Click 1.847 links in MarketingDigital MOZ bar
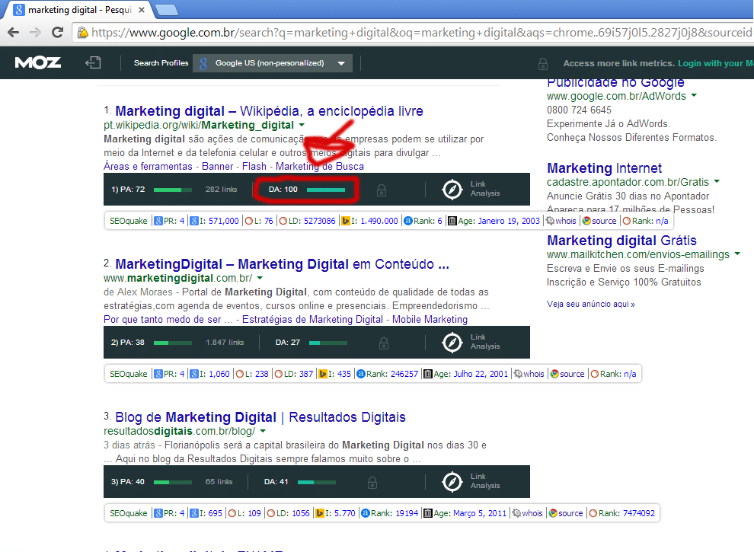 225,343
